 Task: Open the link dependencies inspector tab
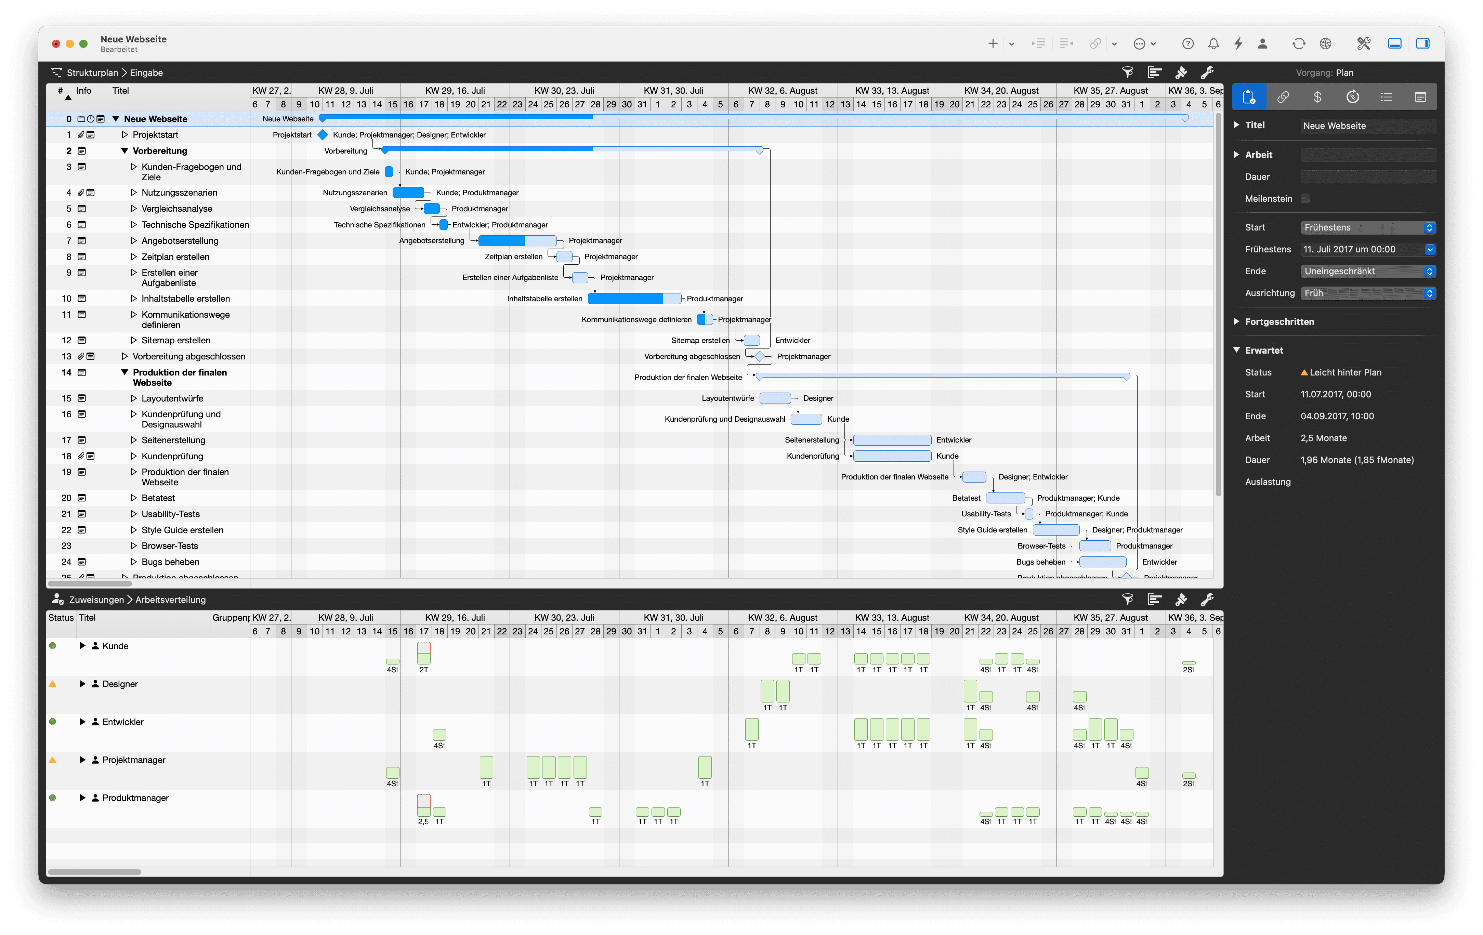1283,97
